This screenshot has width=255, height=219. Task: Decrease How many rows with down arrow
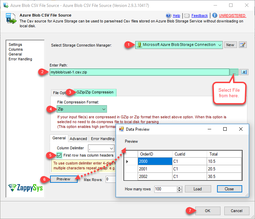pos(179,191)
